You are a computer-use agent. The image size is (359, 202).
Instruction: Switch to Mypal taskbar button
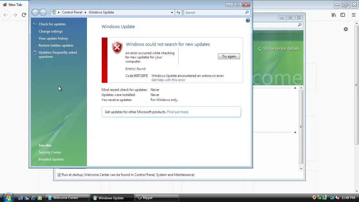pyautogui.click(x=157, y=198)
